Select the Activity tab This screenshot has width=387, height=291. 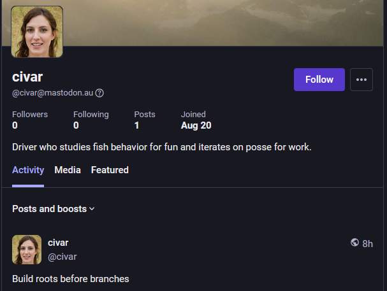tap(28, 170)
